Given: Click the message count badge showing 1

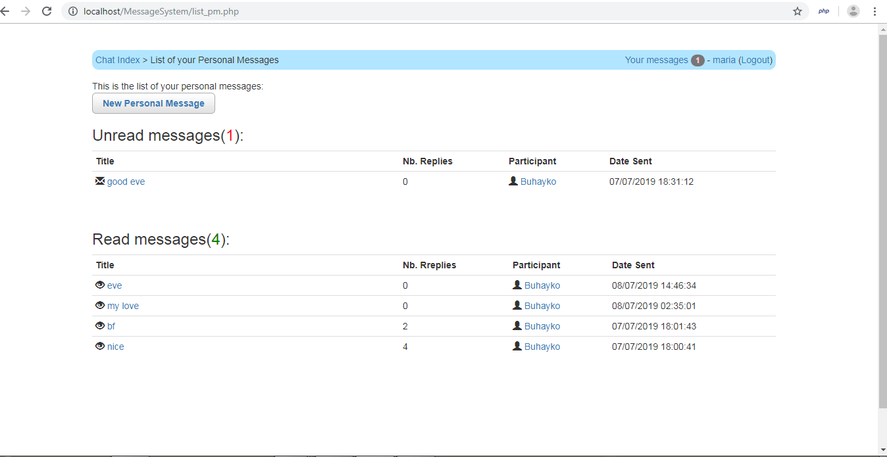Looking at the screenshot, I should pos(697,59).
